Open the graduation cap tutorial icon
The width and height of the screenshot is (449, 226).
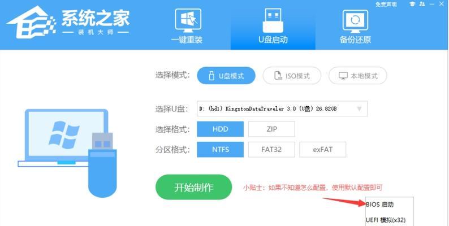412,4
